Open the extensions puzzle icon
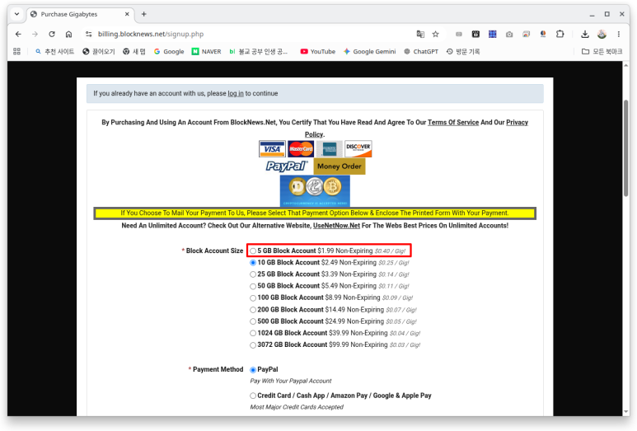The width and height of the screenshot is (637, 431). point(560,34)
